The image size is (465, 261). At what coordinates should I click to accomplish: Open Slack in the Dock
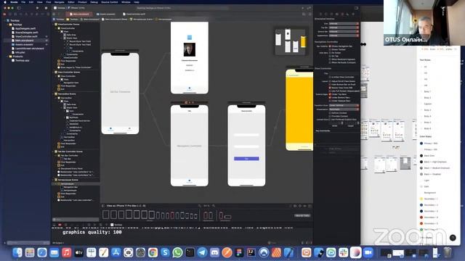click(344, 252)
